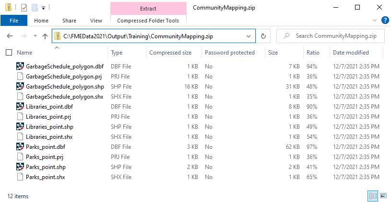Screen dimensions: 391x202
Task: Click the 97% ratio cell
Action: (x=312, y=147)
